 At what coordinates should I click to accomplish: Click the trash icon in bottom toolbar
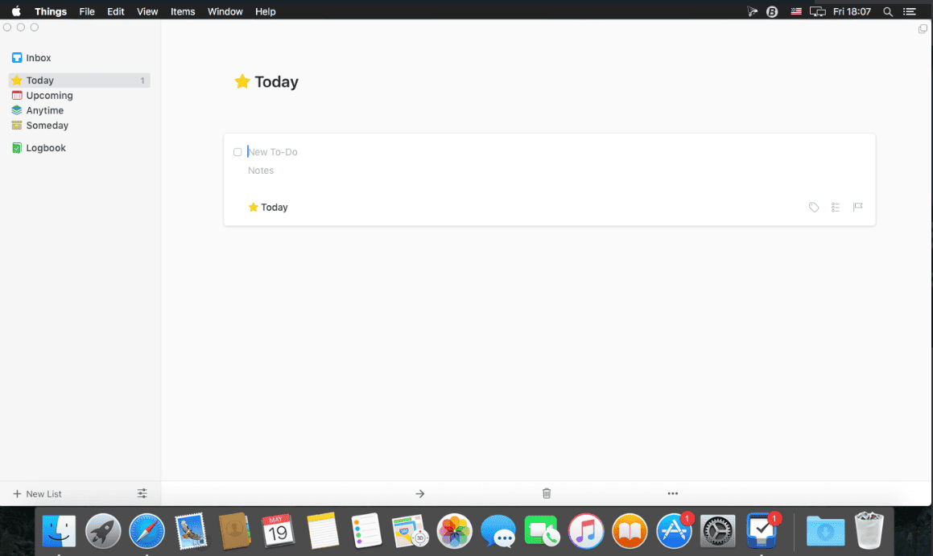[x=547, y=493]
